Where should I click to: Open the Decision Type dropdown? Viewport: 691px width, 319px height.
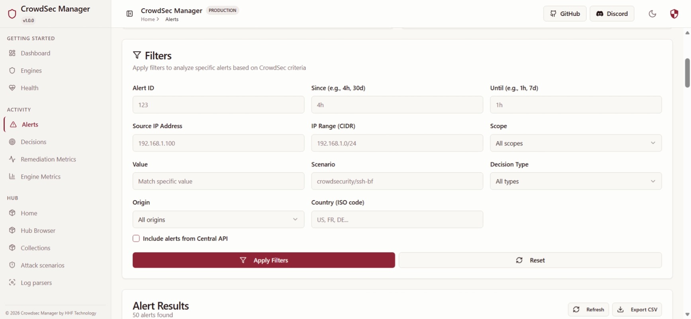(x=576, y=181)
